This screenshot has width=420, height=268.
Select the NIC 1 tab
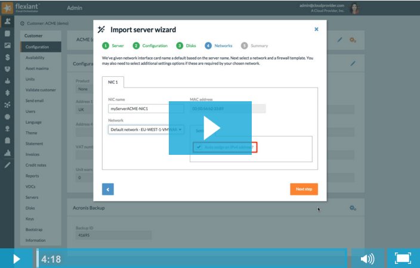pos(113,82)
